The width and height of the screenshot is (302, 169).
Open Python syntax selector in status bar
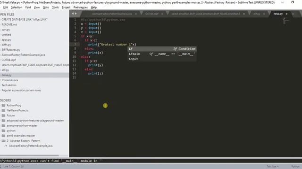295,167
